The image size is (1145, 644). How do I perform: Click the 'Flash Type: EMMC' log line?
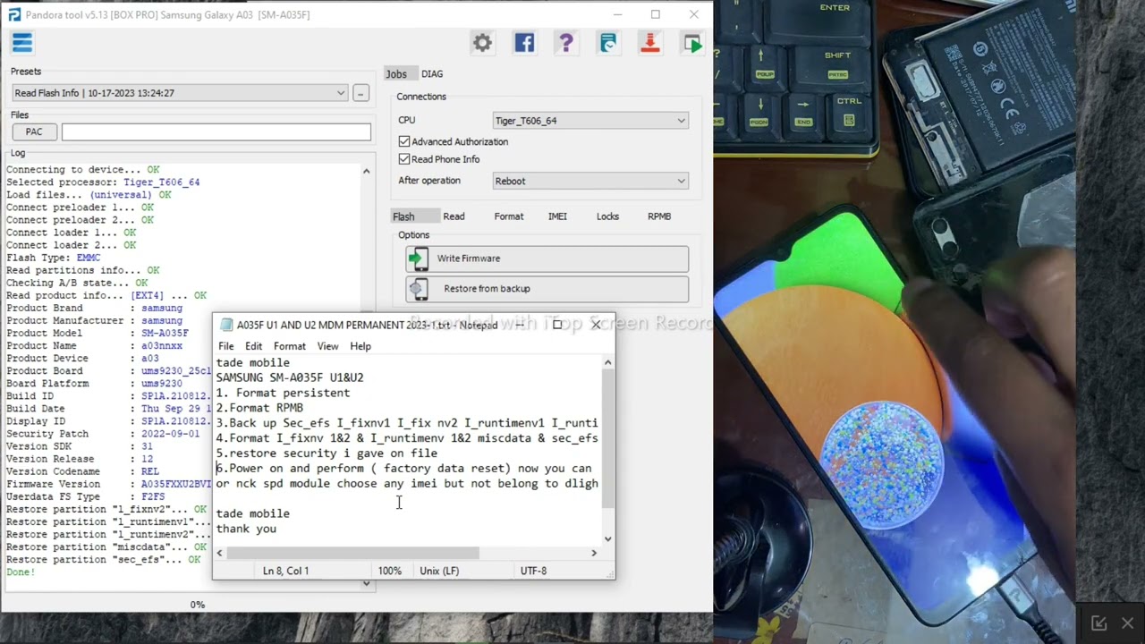[x=54, y=258]
